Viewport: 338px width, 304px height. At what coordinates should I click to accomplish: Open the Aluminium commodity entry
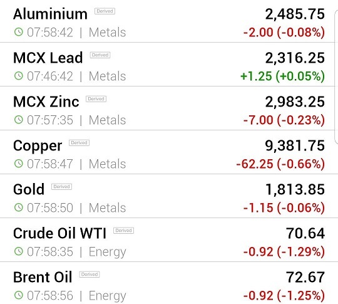coord(50,14)
